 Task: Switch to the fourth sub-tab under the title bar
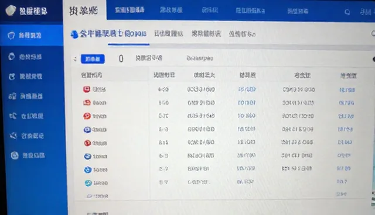coord(242,34)
